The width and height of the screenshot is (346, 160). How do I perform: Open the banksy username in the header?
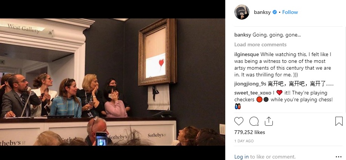pyautogui.click(x=262, y=12)
